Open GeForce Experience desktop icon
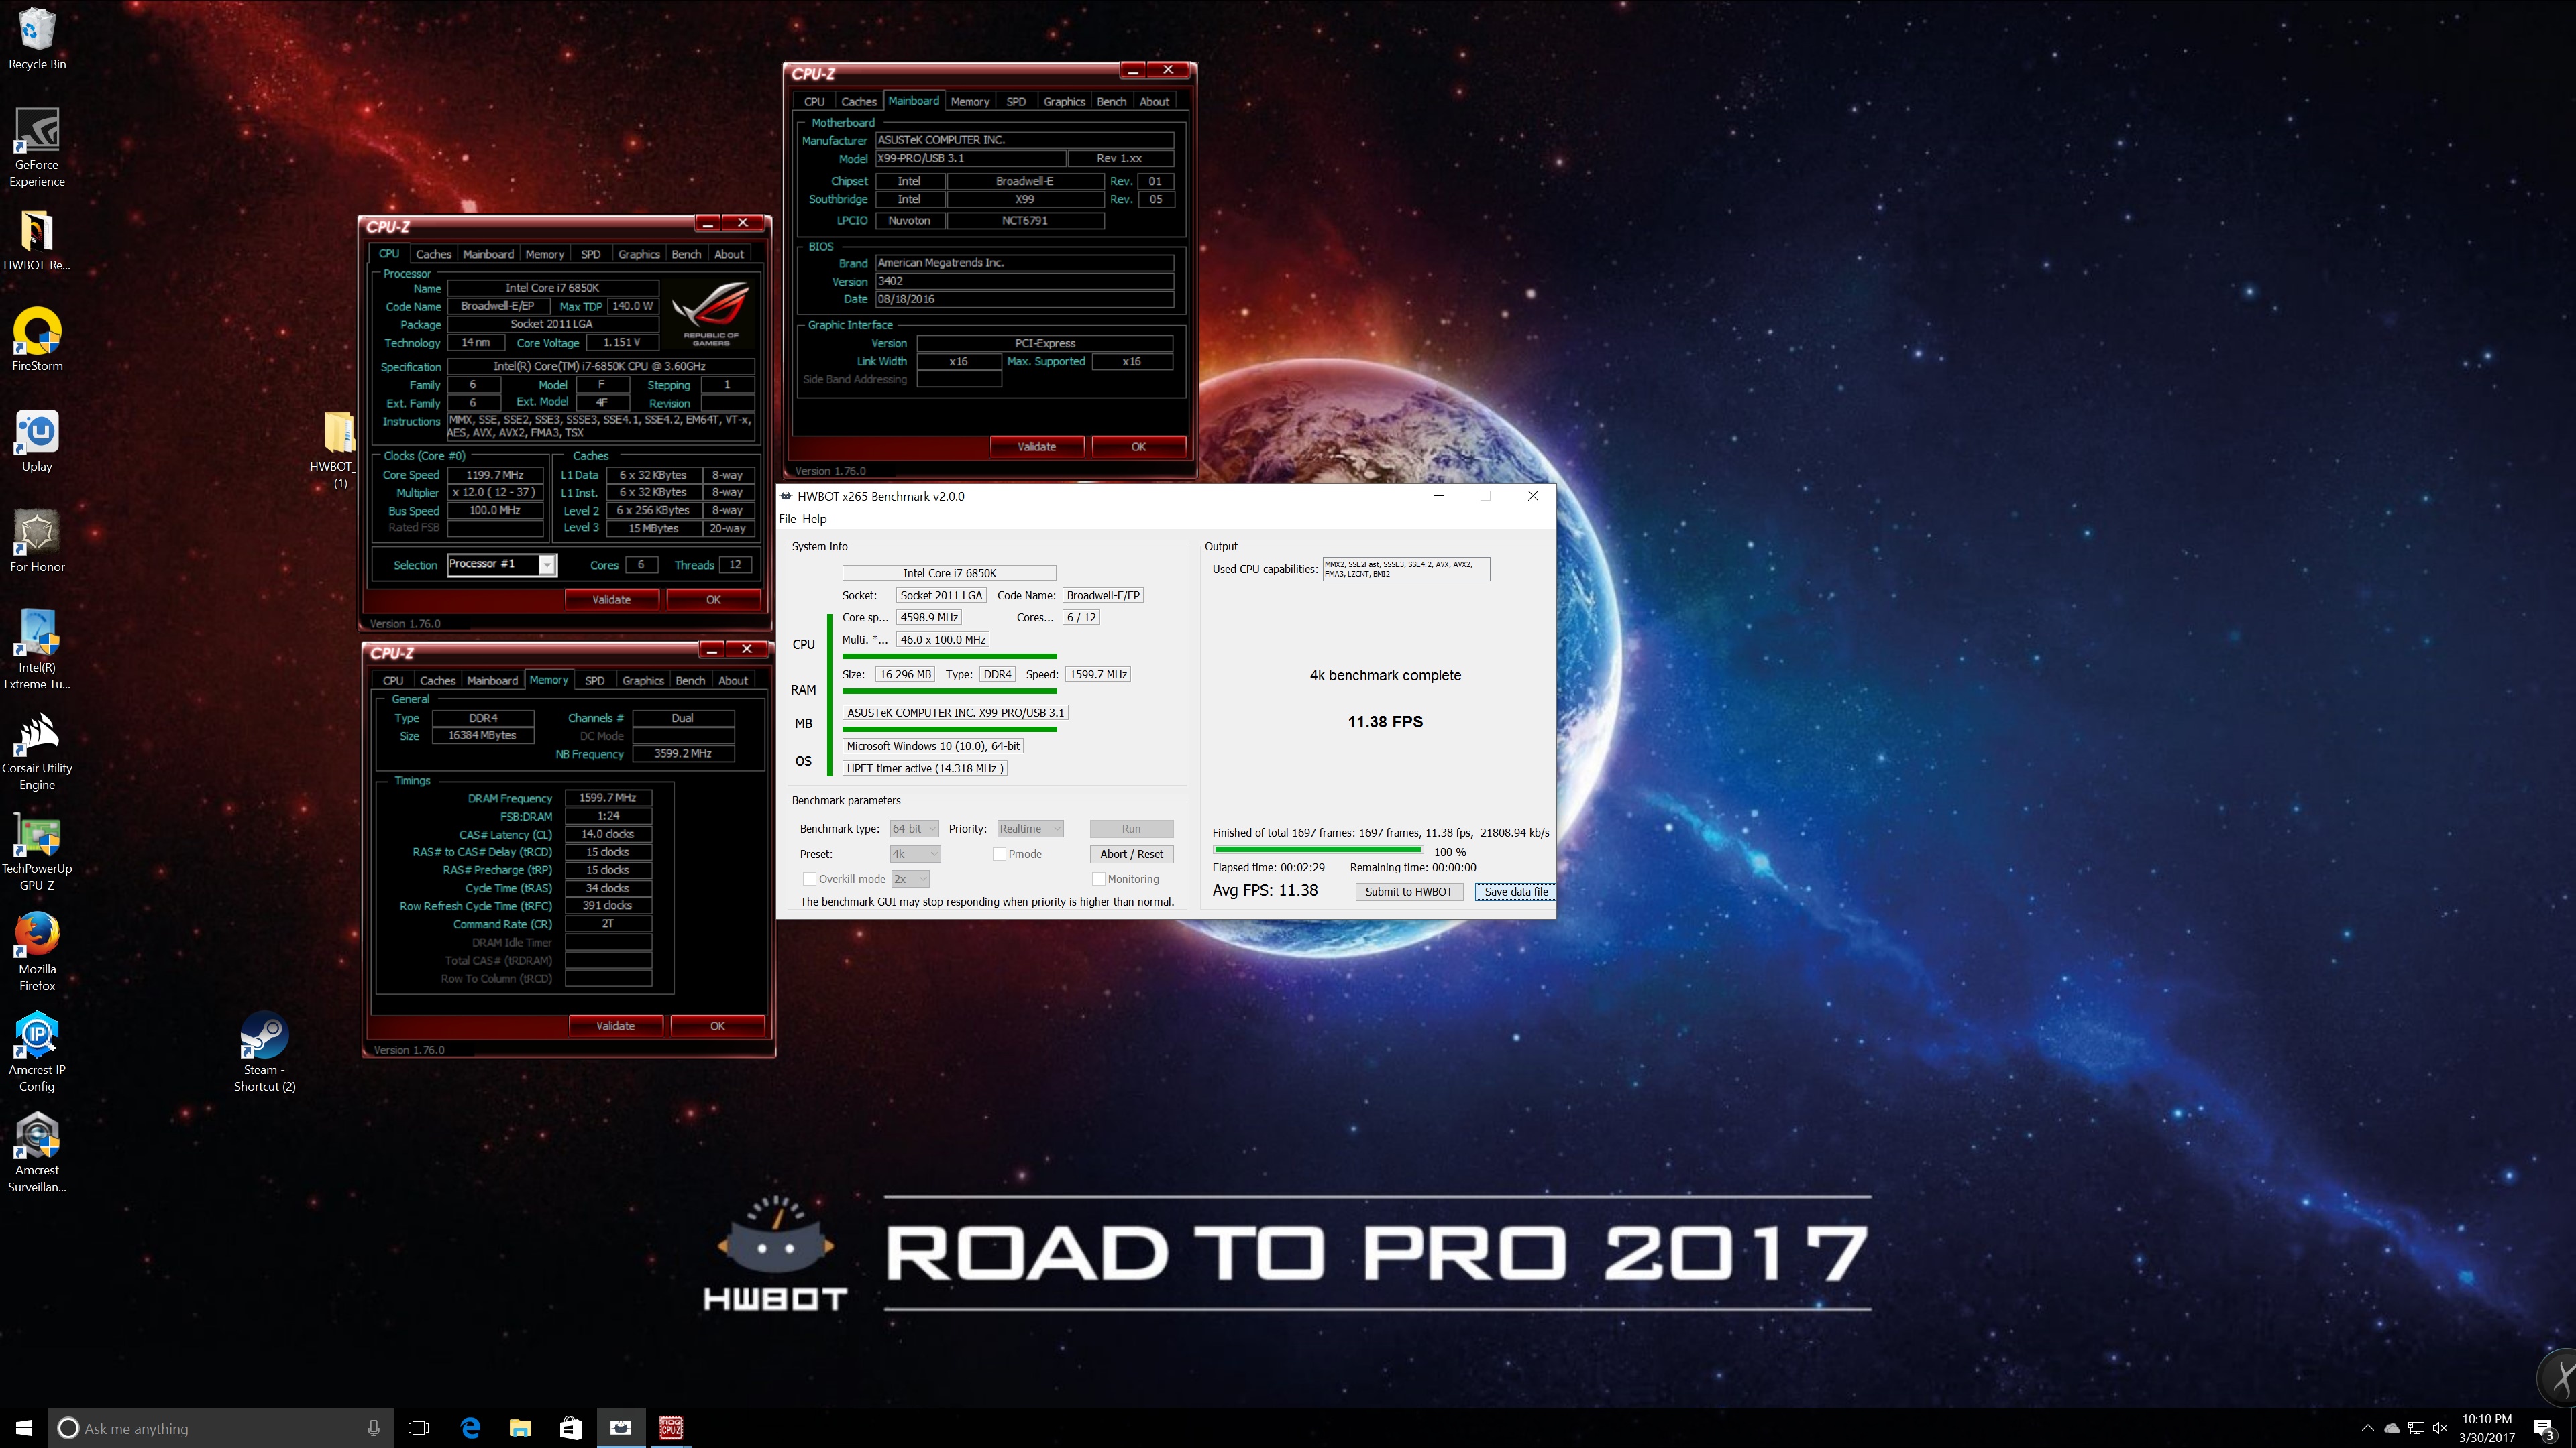 tap(37, 147)
